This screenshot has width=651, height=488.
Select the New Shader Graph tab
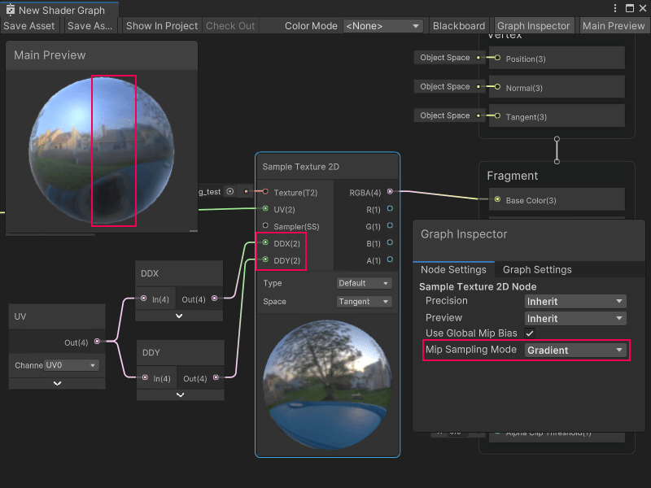61,11
